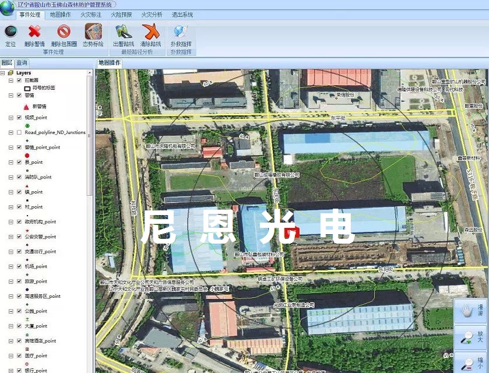489x373 pixels.
Task: Click the 退出系统 menu item
Action: (x=183, y=15)
